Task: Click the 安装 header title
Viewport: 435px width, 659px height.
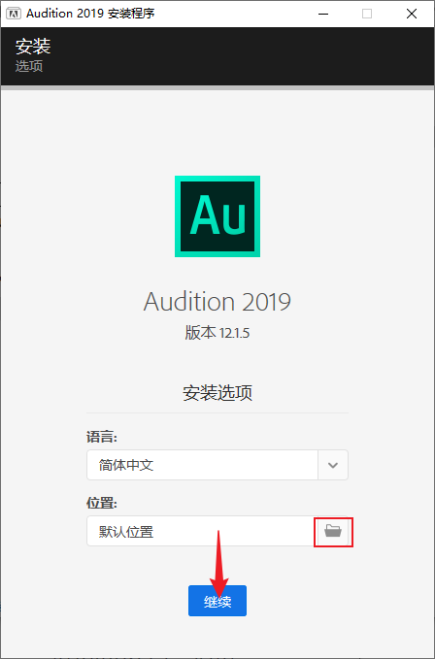Action: [x=33, y=46]
